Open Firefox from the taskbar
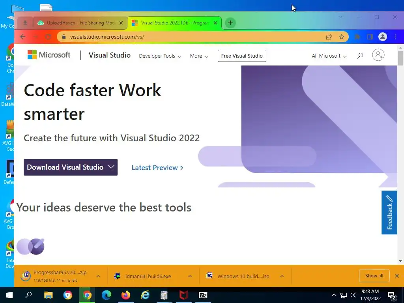This screenshot has height=303, width=404. pyautogui.click(x=126, y=295)
